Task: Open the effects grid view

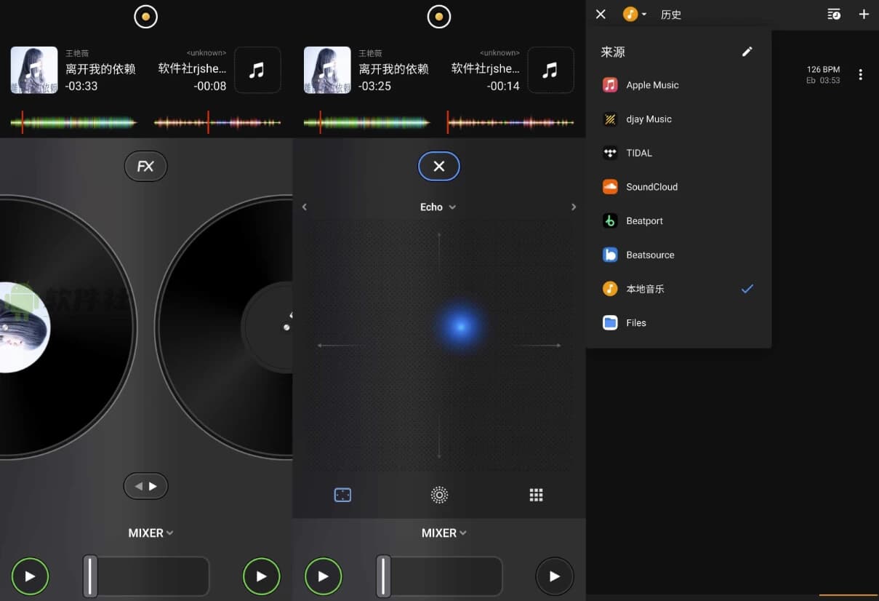Action: coord(536,495)
